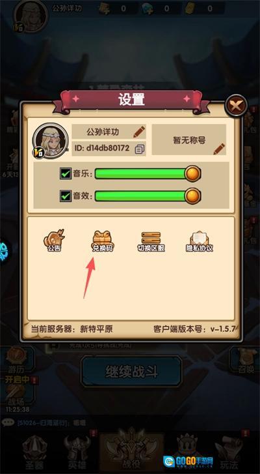Click the chat message bar above the tabs
260x474 pixels.
tap(130, 422)
